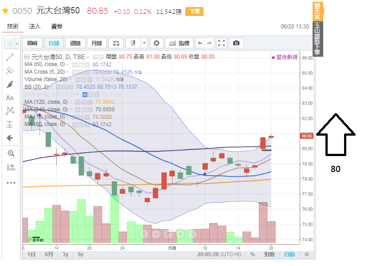Open axis settings gear at bottom right
Image resolution: width=368 pixels, height=266 pixels.
(x=307, y=254)
